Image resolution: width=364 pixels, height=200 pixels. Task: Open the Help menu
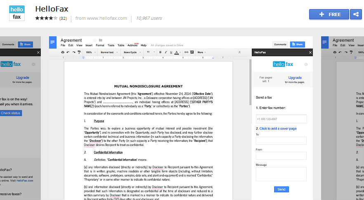(143, 45)
